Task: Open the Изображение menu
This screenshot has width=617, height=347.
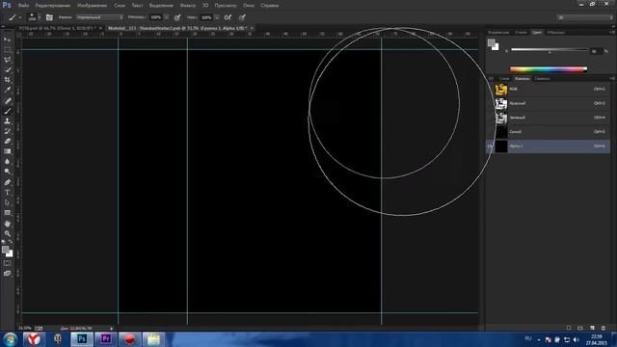Action: pos(93,6)
